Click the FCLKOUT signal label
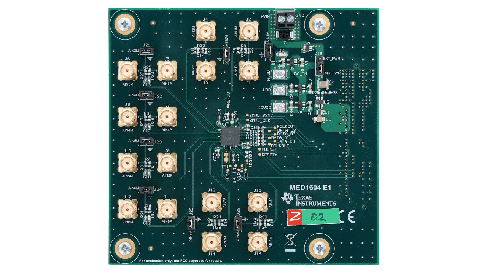Viewport: 487px width, 274px height. tap(286, 126)
